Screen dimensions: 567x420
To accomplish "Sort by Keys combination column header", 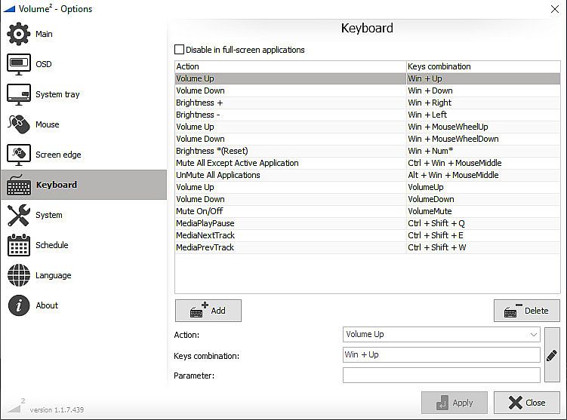I will point(483,66).
